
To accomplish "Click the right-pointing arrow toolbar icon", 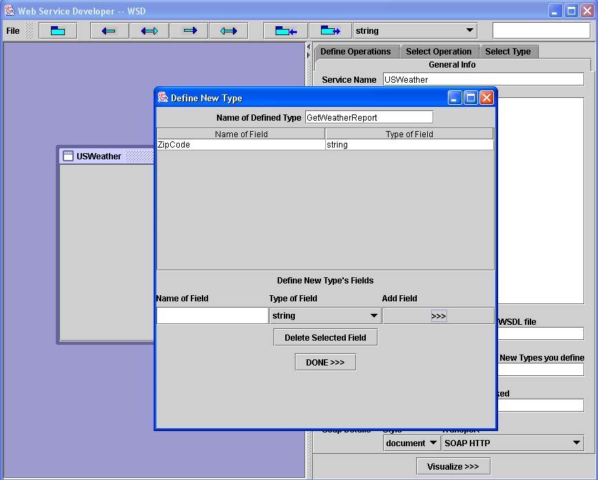I will click(x=189, y=31).
